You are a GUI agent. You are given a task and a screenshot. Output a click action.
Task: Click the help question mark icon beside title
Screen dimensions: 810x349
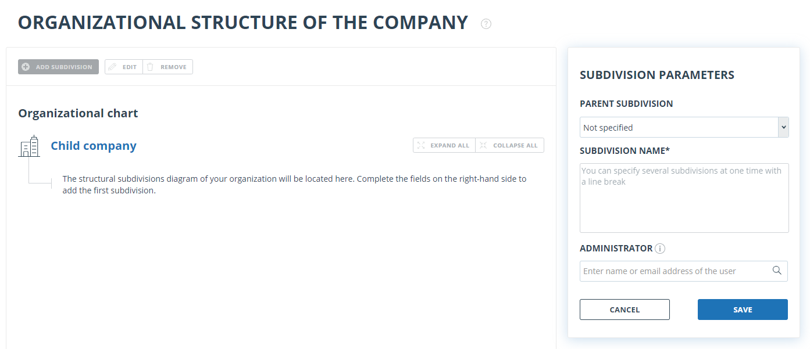[486, 24]
